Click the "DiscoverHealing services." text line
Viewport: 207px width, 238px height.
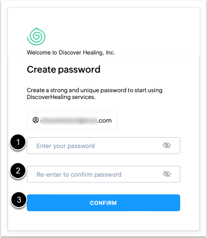[x=61, y=97]
